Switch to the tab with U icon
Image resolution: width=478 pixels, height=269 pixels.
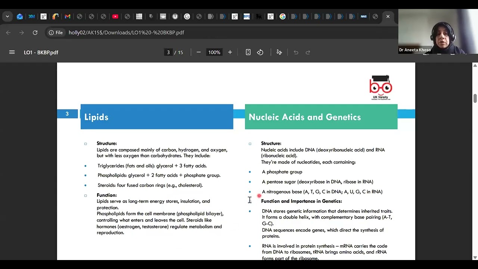coord(175,16)
